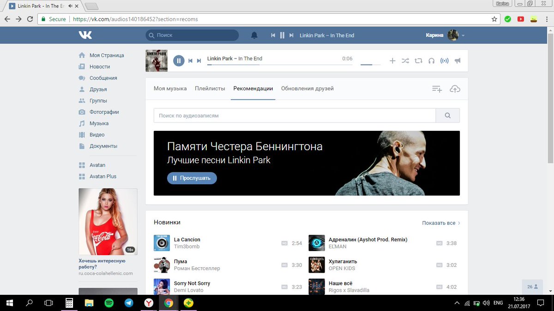Open the Карина profile dropdown arrow
The width and height of the screenshot is (554, 311).
[x=463, y=35]
